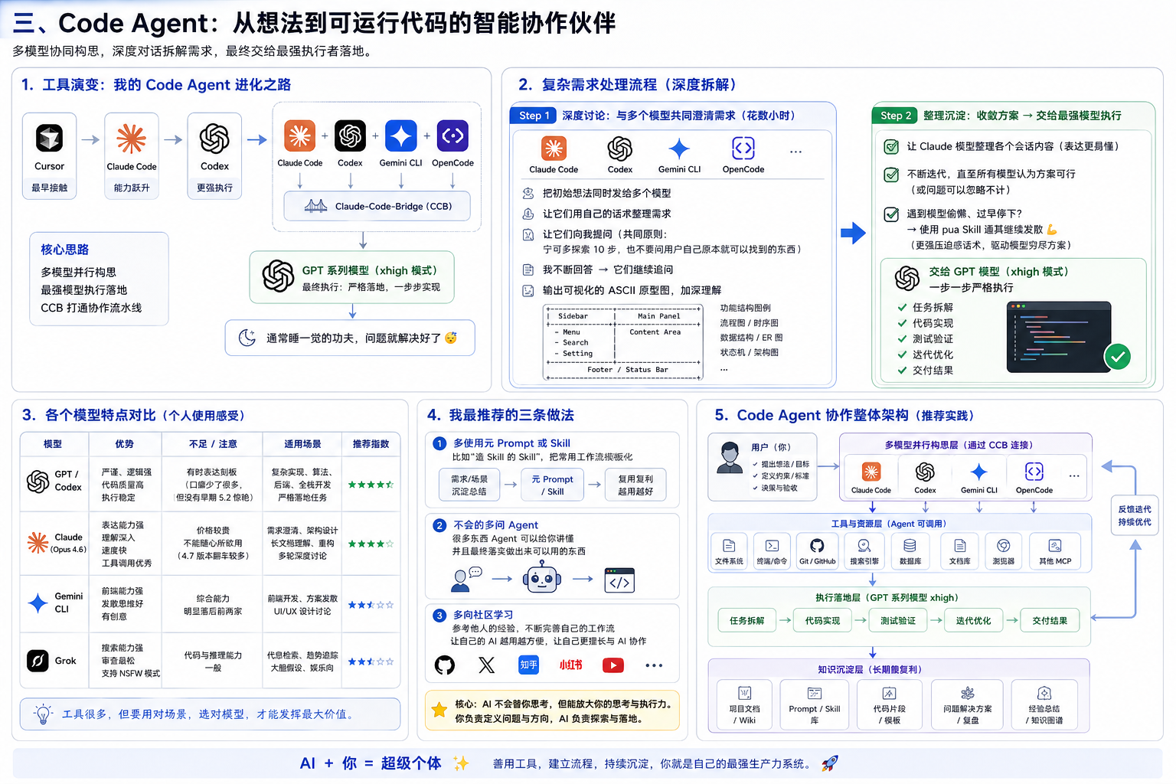Screen dimensions: 1176x784
Task: Click the 元 Prompt / Skill box
Action: 553,485
